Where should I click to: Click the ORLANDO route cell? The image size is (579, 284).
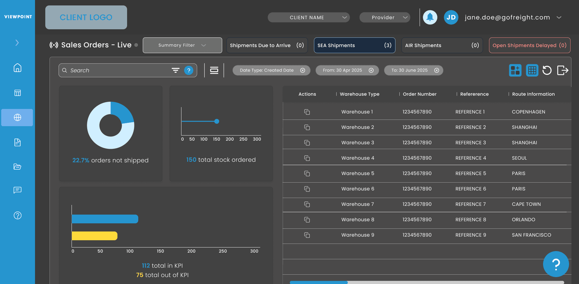[x=523, y=220]
